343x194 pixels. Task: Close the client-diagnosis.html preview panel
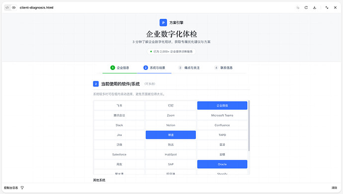[335, 7]
